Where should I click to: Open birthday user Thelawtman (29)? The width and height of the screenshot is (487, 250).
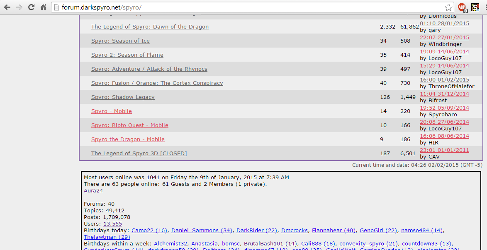point(107,237)
